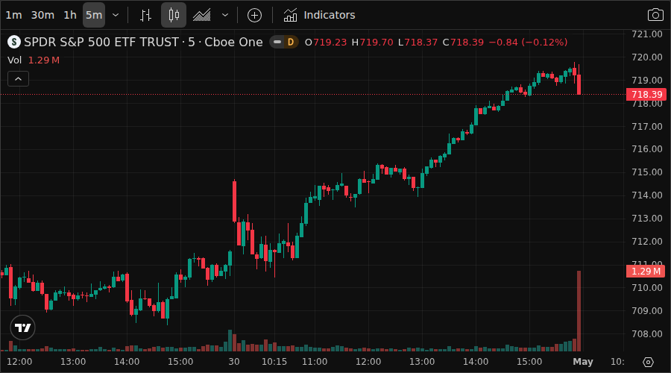Click the May date label on time axis
This screenshot has width=671, height=373.
point(583,362)
